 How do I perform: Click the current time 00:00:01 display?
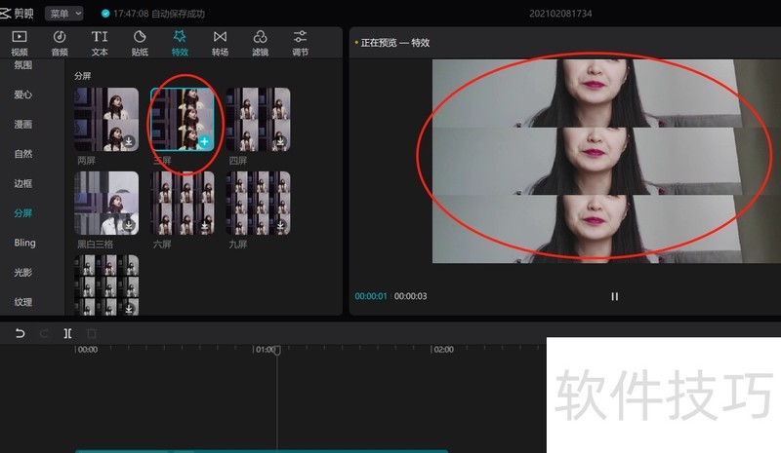[371, 296]
